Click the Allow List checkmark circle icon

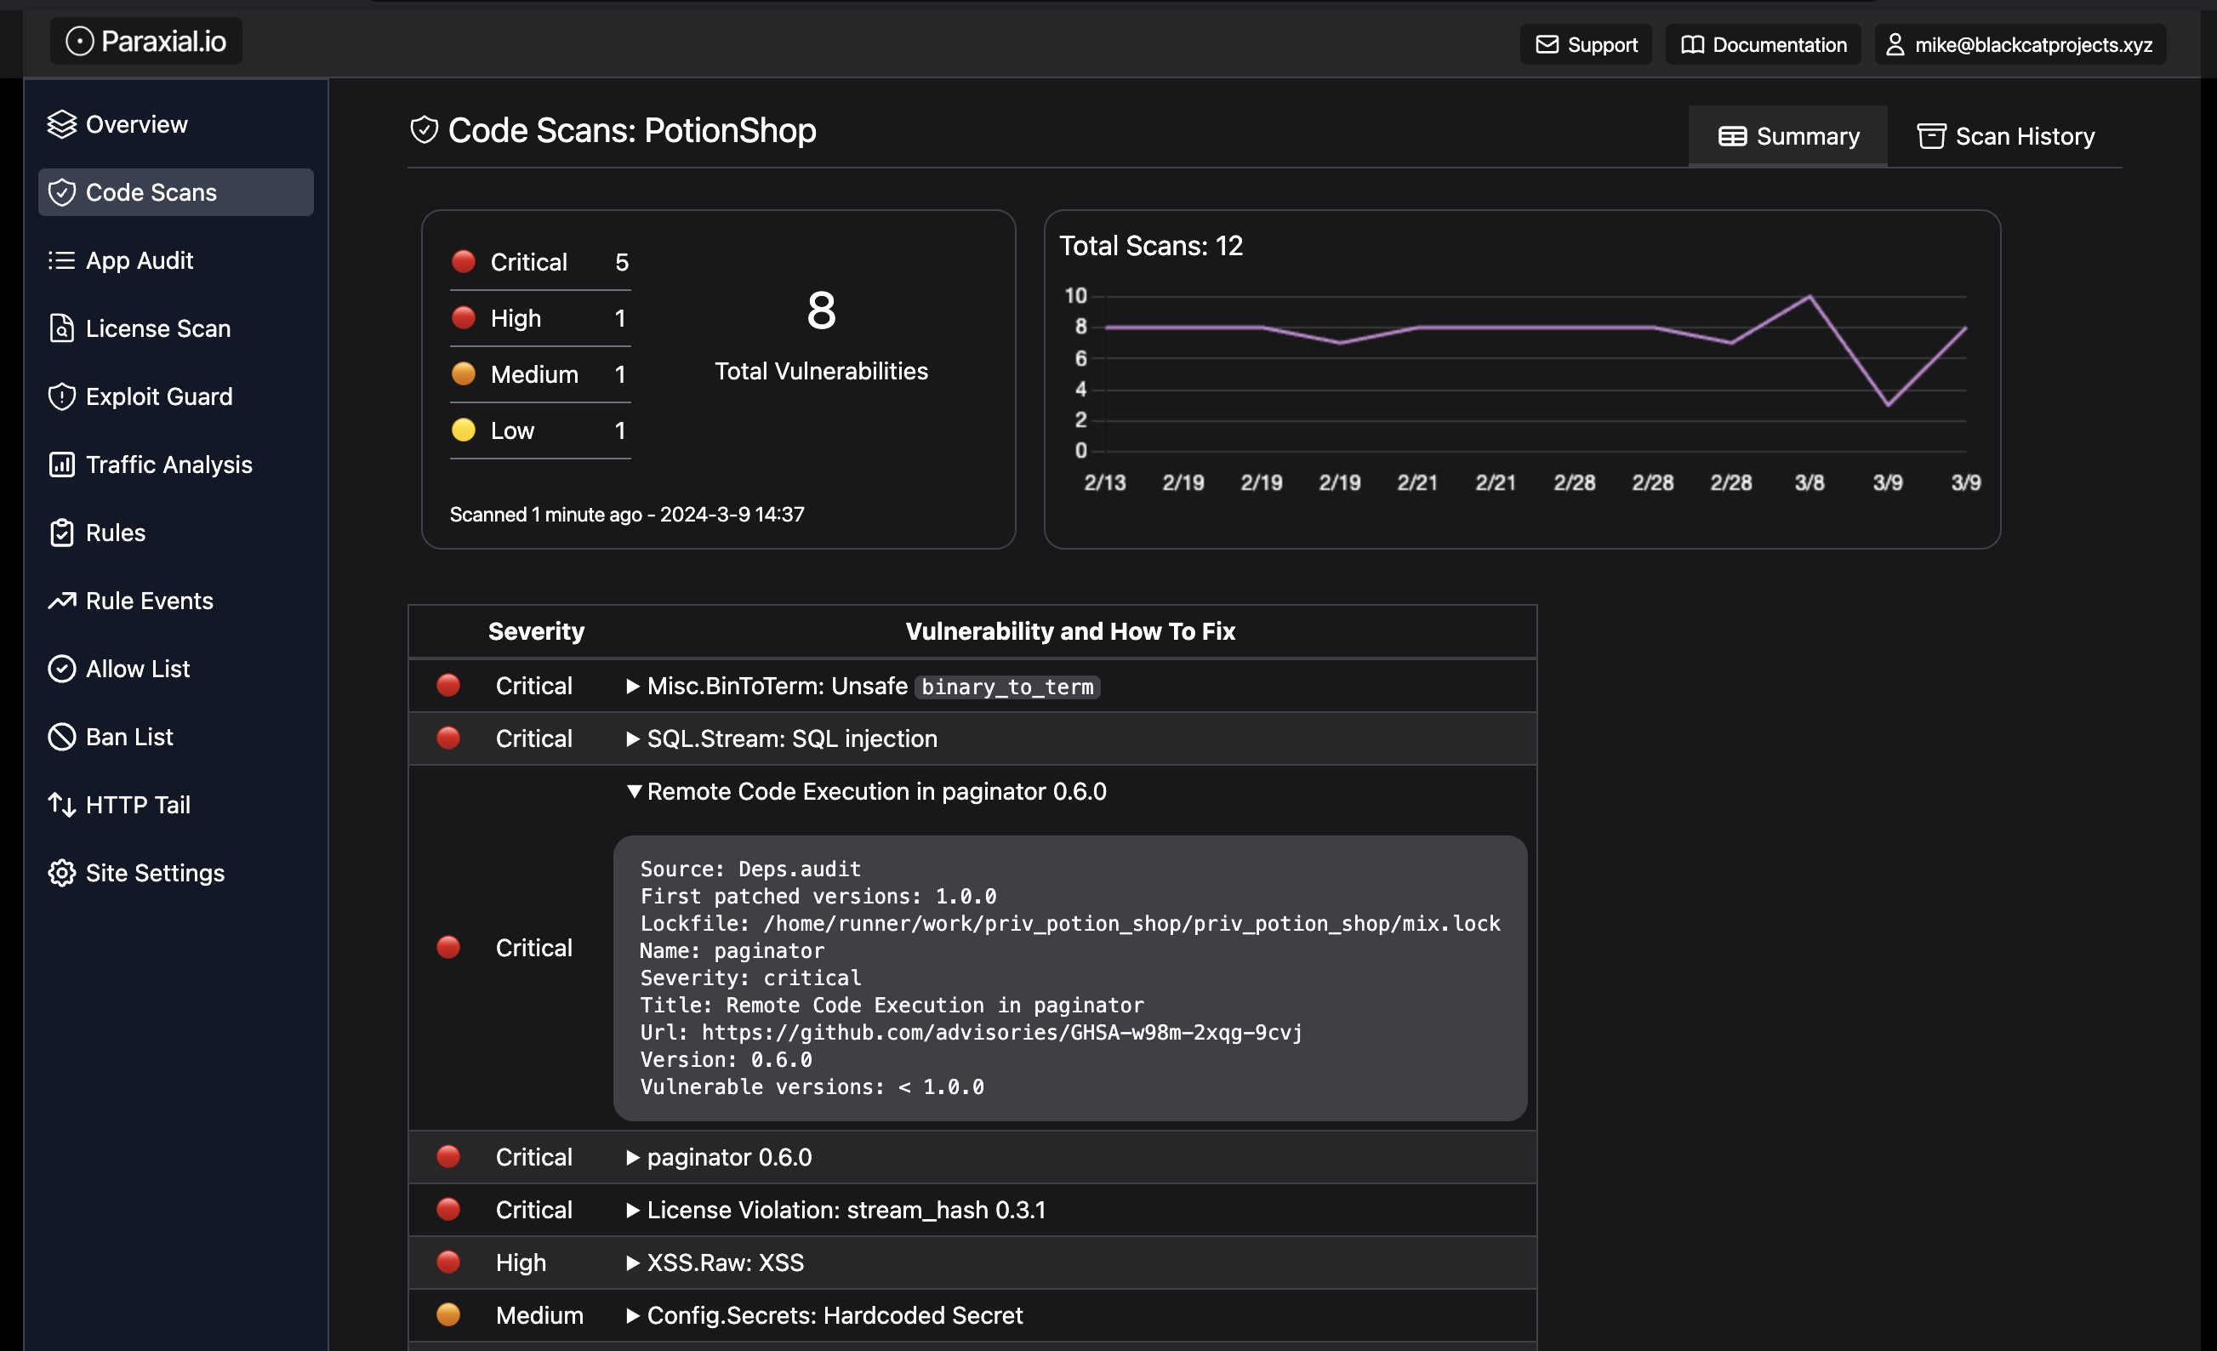[x=61, y=669]
